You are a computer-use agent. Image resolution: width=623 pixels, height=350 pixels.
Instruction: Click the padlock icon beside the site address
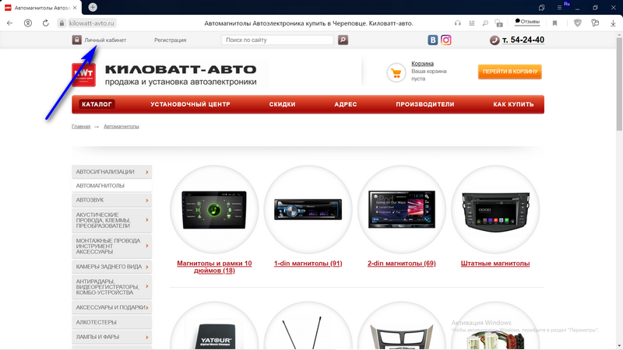[x=62, y=23]
